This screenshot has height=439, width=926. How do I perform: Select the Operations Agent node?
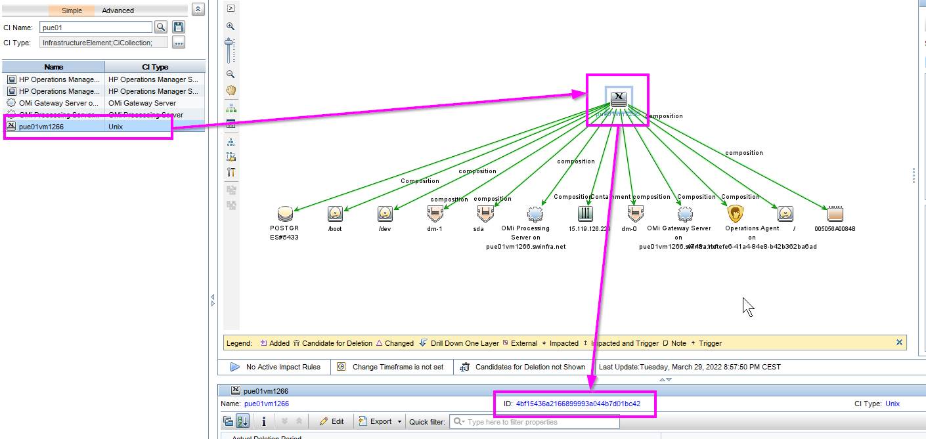(735, 214)
